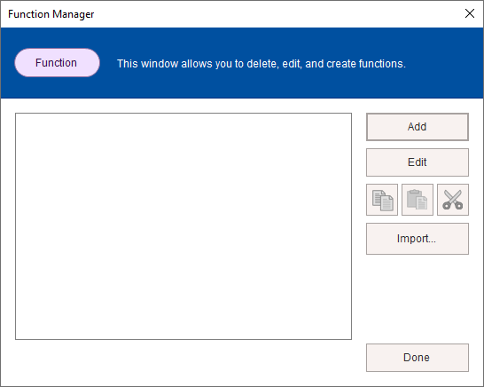Close the Function Manager window
484x387 pixels.
click(470, 13)
